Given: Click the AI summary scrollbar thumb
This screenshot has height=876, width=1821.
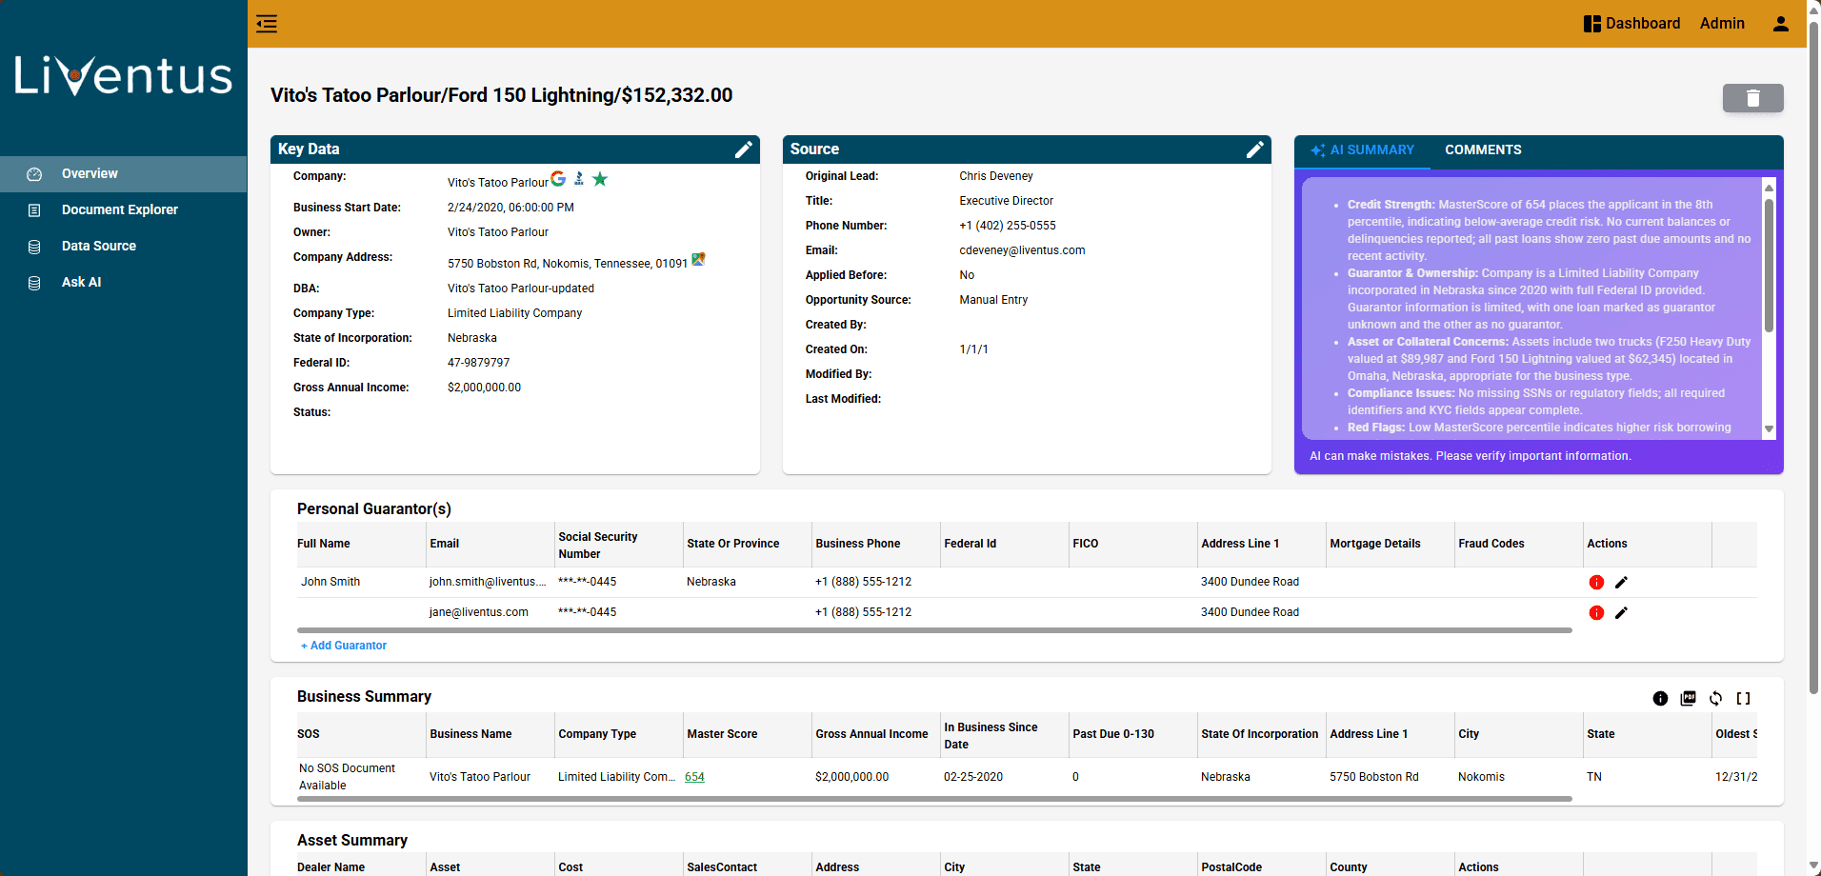Looking at the screenshot, I should pos(1769,265).
